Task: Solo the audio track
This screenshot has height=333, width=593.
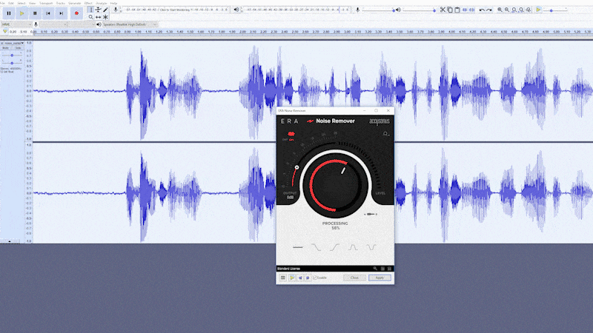Action: 18,48
